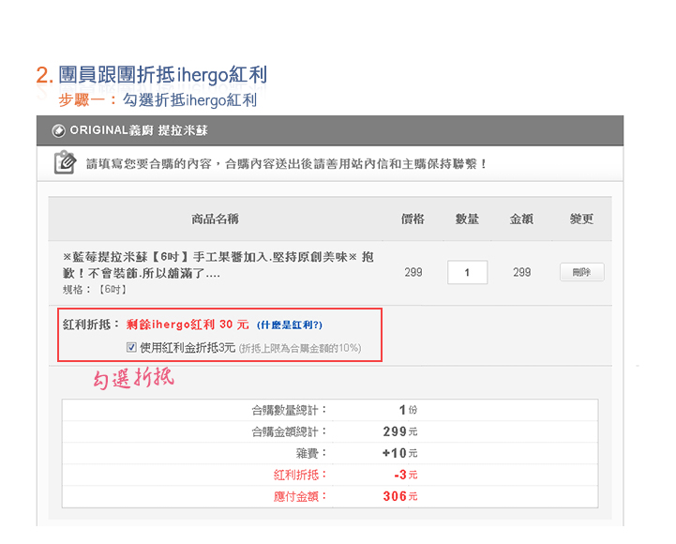Click the 變更 column header
This screenshot has width=676, height=544.
[x=581, y=219]
